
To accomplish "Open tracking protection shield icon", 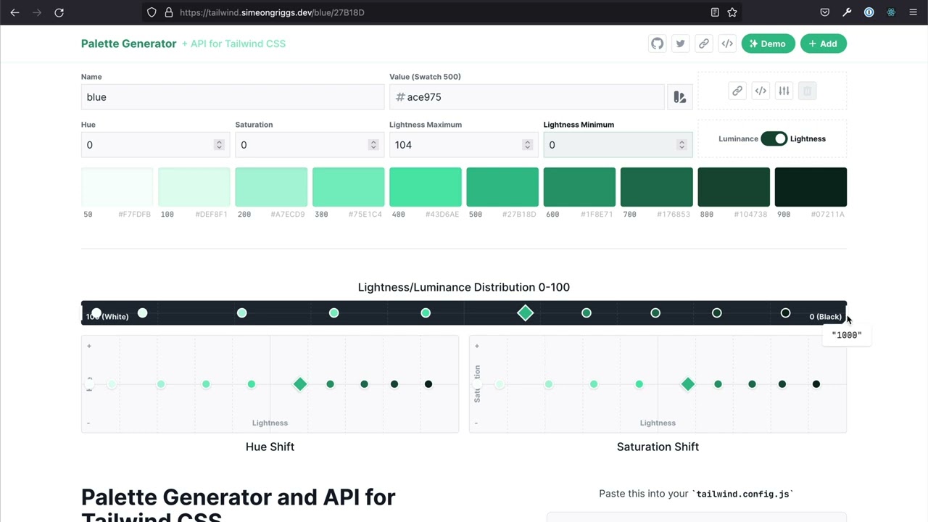I will point(152,12).
